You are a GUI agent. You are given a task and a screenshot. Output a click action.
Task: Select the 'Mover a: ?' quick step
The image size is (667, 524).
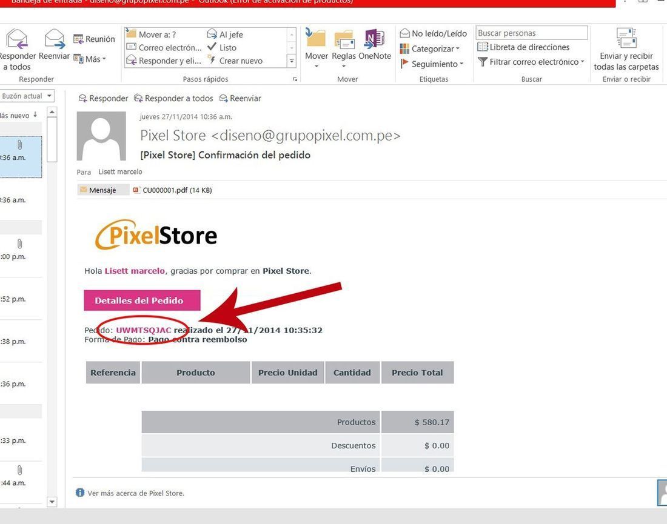click(x=152, y=35)
